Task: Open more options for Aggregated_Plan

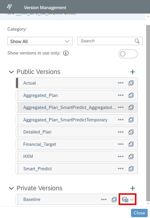Action: point(121,95)
